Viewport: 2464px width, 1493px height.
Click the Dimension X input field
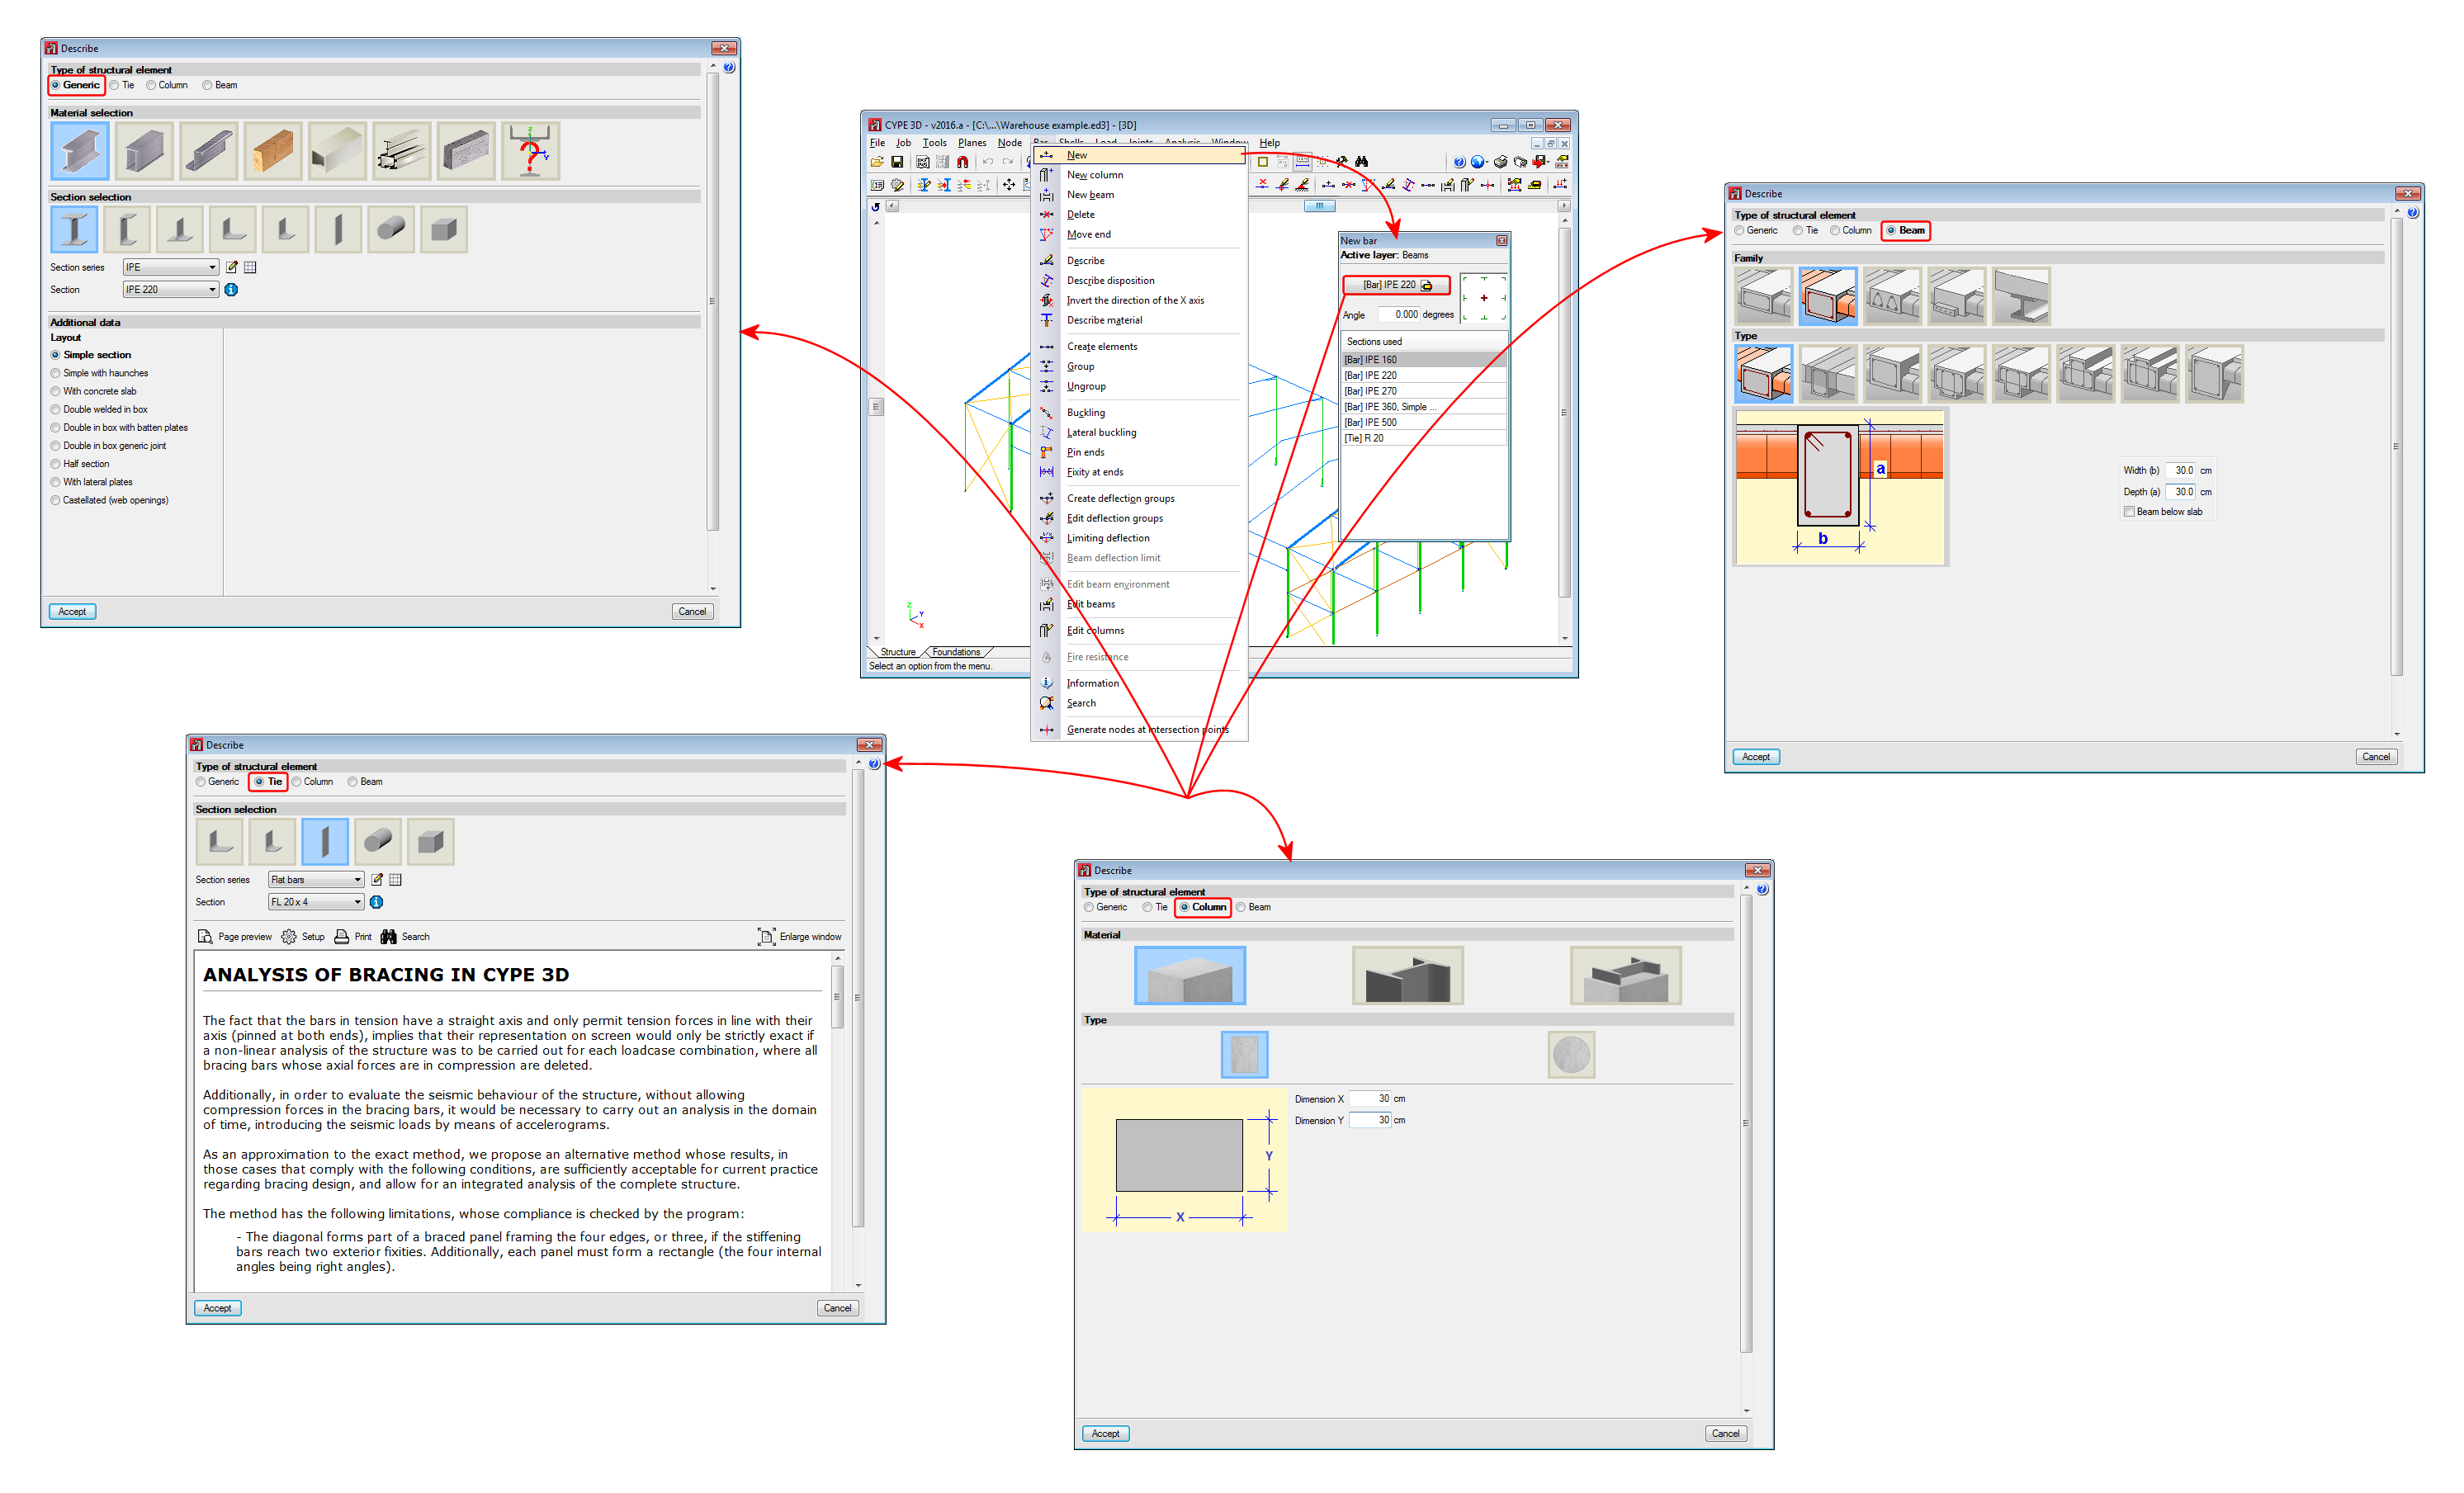[1370, 1099]
